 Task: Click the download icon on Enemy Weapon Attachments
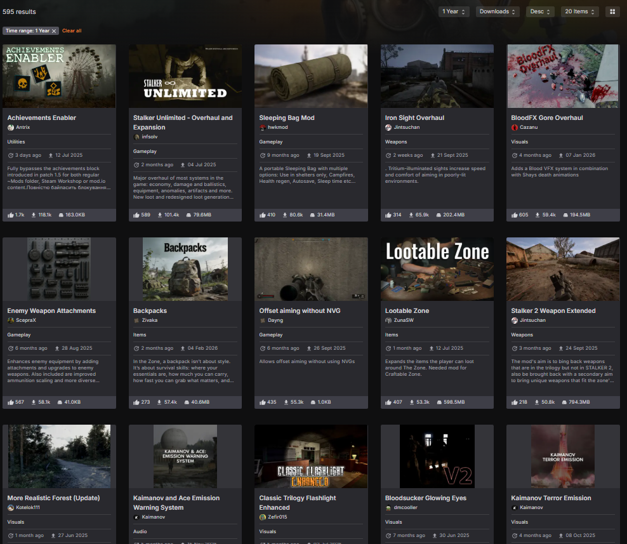(34, 402)
